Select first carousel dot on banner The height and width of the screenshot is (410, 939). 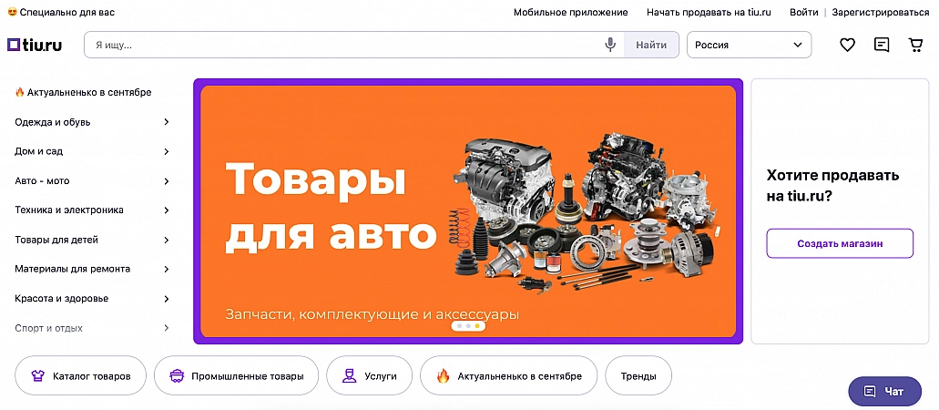tap(459, 326)
